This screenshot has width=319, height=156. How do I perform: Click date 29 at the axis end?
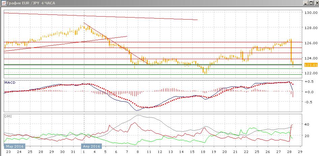[300, 152]
